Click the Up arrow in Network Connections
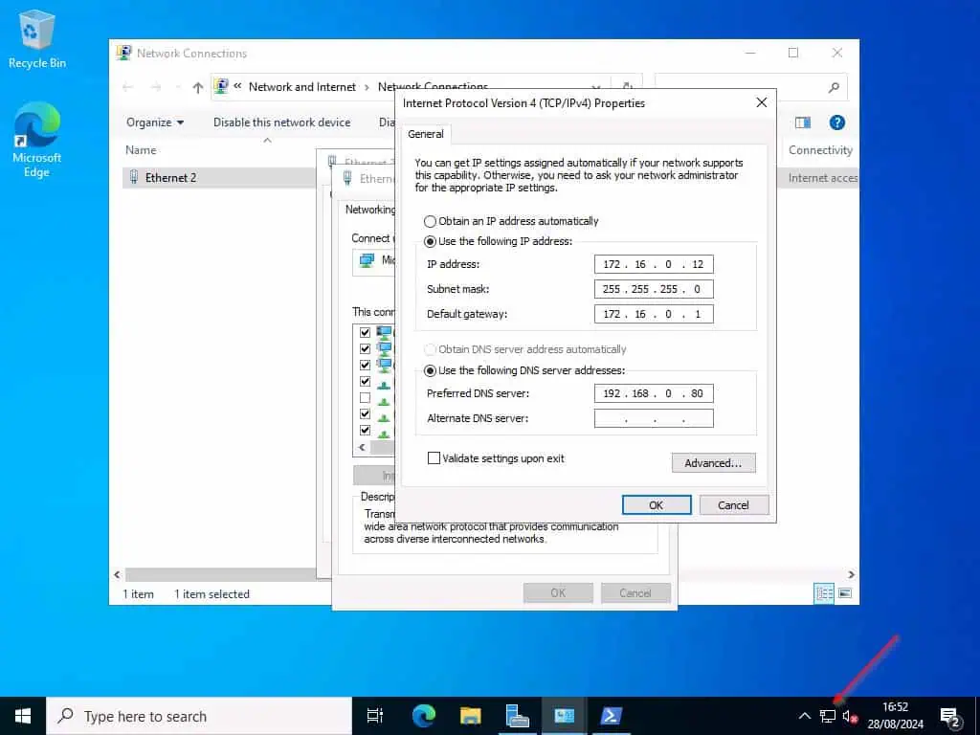The image size is (980, 735). coord(197,87)
